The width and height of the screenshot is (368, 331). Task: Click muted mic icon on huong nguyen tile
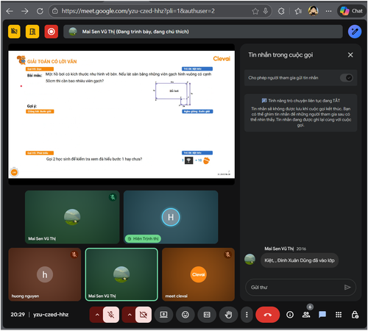(74, 255)
